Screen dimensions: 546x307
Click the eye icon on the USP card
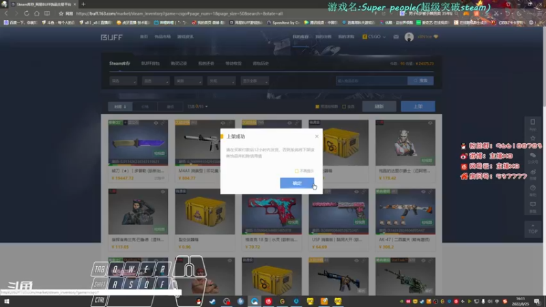coord(356,192)
